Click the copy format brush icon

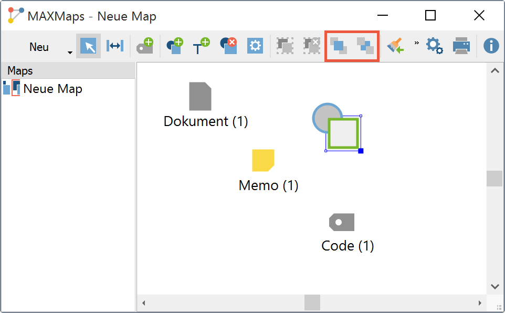tap(395, 46)
